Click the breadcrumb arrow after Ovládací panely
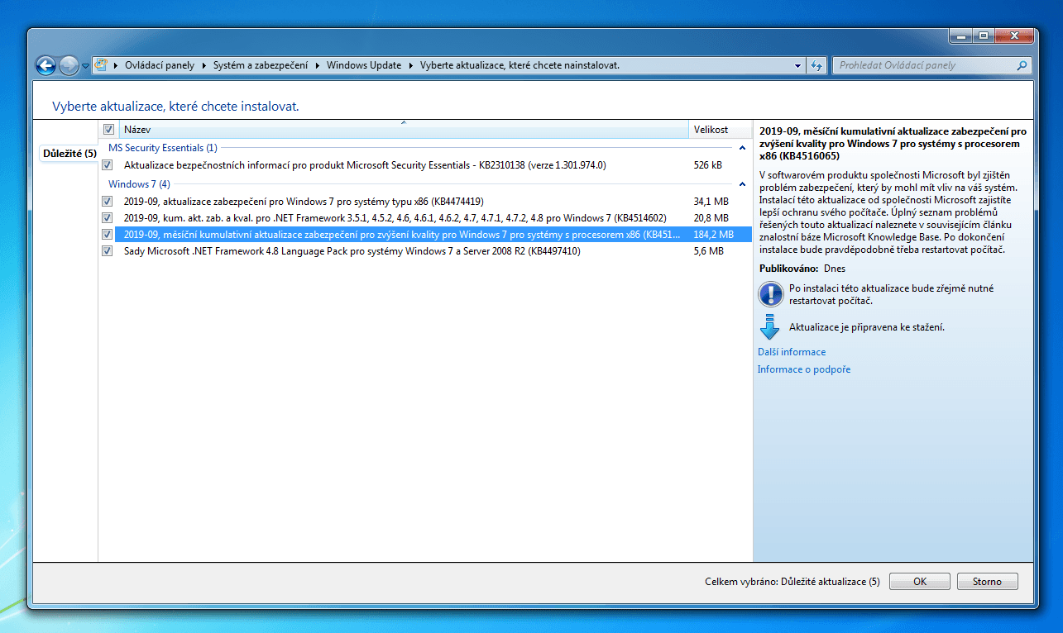Image resolution: width=1063 pixels, height=633 pixels. pos(204,65)
